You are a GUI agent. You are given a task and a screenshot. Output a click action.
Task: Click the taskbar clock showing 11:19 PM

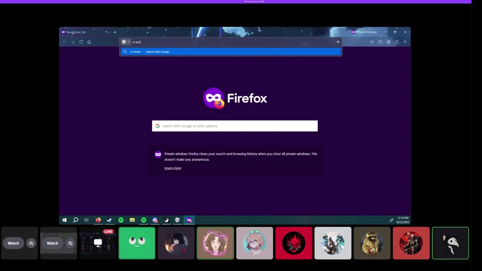(403, 220)
